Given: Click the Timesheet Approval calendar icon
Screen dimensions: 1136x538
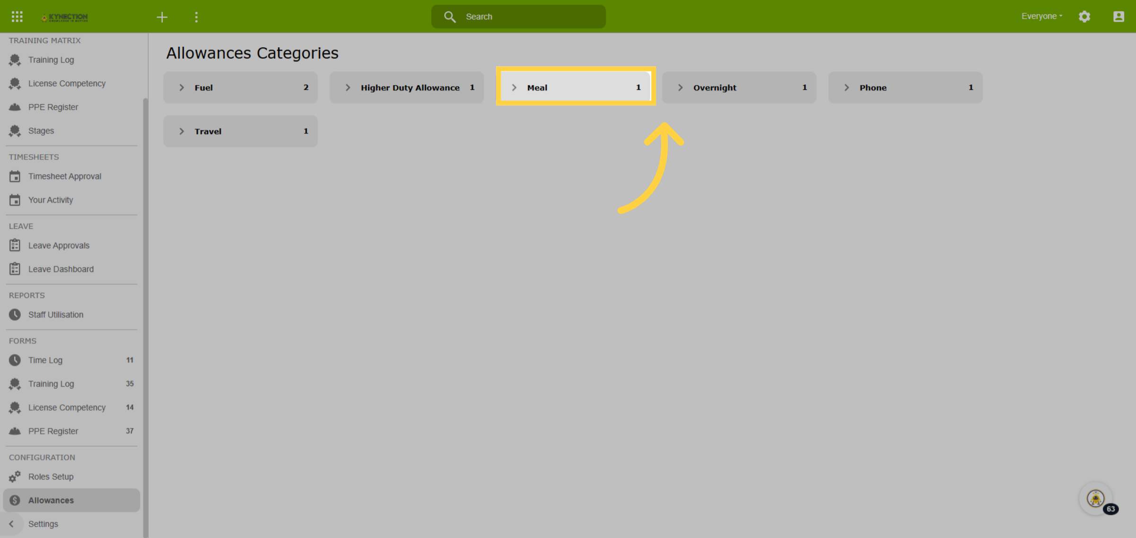Looking at the screenshot, I should tap(15, 176).
